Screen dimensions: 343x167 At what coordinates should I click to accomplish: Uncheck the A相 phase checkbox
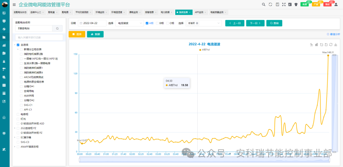tap(147, 23)
